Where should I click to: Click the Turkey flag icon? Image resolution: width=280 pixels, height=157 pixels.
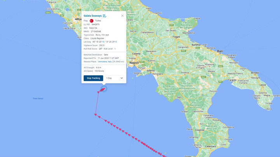coord(91,21)
